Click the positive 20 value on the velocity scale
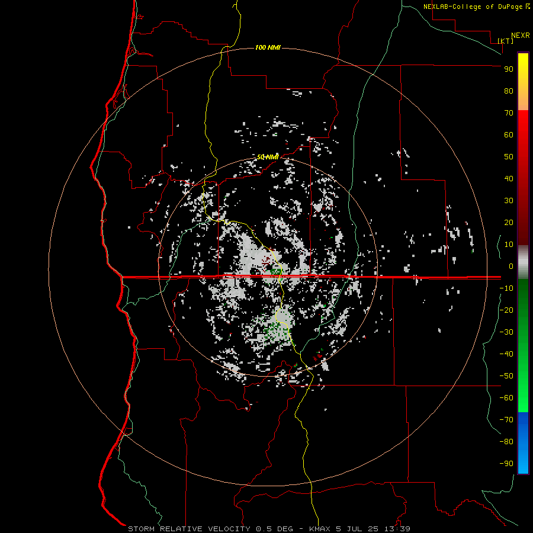This screenshot has width=533, height=533. pos(509,222)
